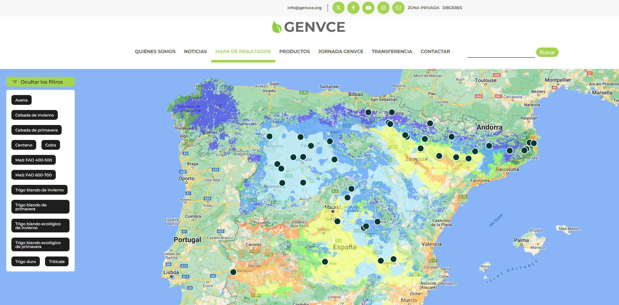The image size is (619, 305).
Task: Click the green Buscar button
Action: pyautogui.click(x=547, y=52)
